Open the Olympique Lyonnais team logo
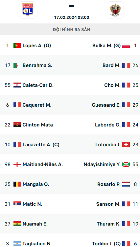This screenshot has height=247, width=140. coord(28,10)
